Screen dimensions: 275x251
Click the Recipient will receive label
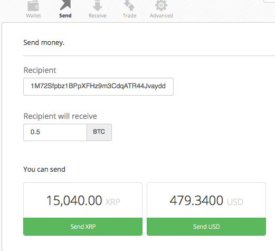click(x=60, y=116)
